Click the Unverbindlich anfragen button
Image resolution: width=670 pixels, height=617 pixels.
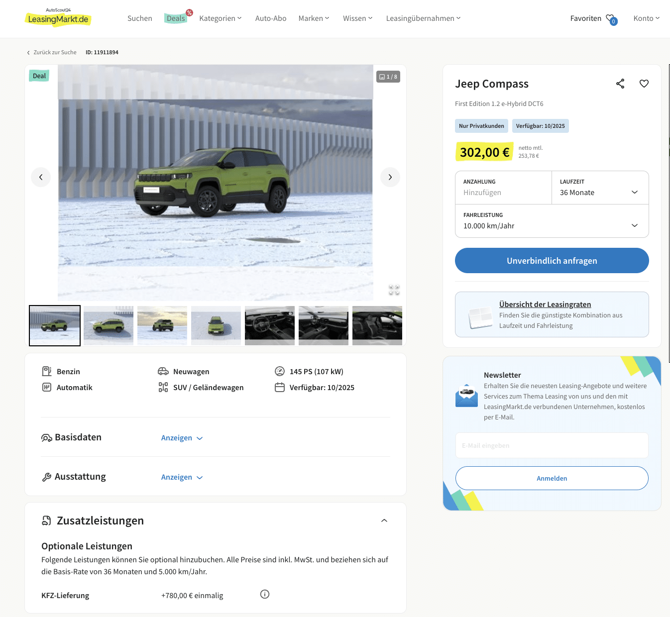coord(552,261)
